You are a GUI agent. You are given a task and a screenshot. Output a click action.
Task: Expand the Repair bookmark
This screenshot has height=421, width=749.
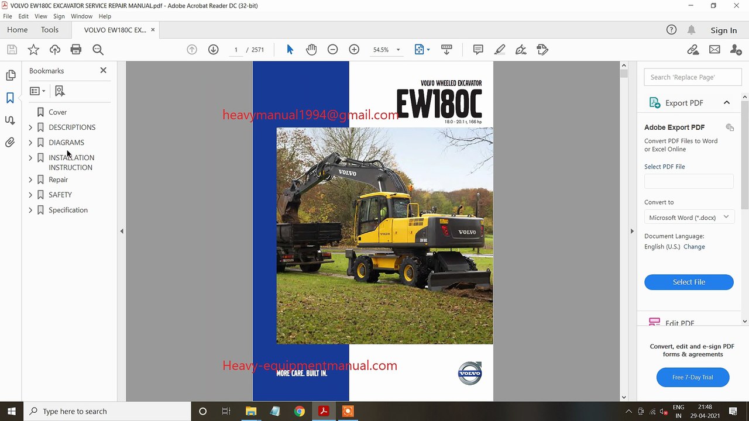coord(30,180)
